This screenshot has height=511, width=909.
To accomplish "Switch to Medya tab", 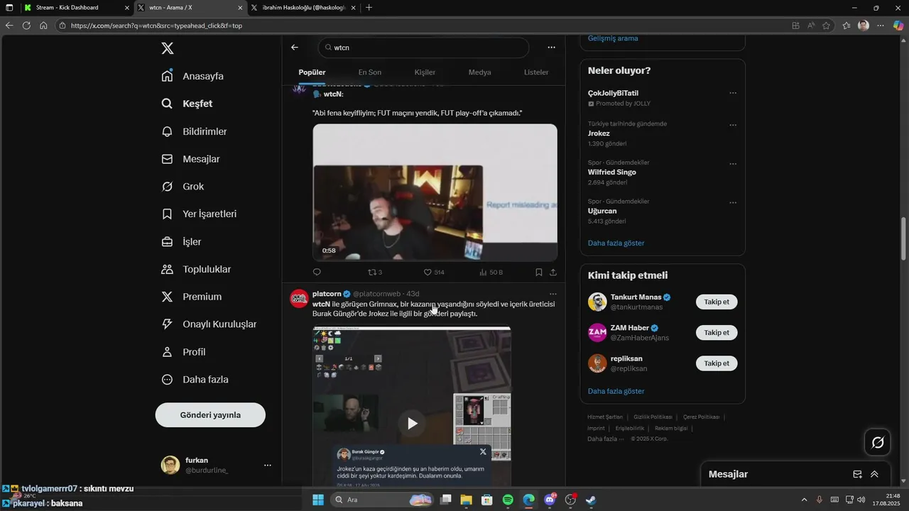I will pyautogui.click(x=479, y=72).
